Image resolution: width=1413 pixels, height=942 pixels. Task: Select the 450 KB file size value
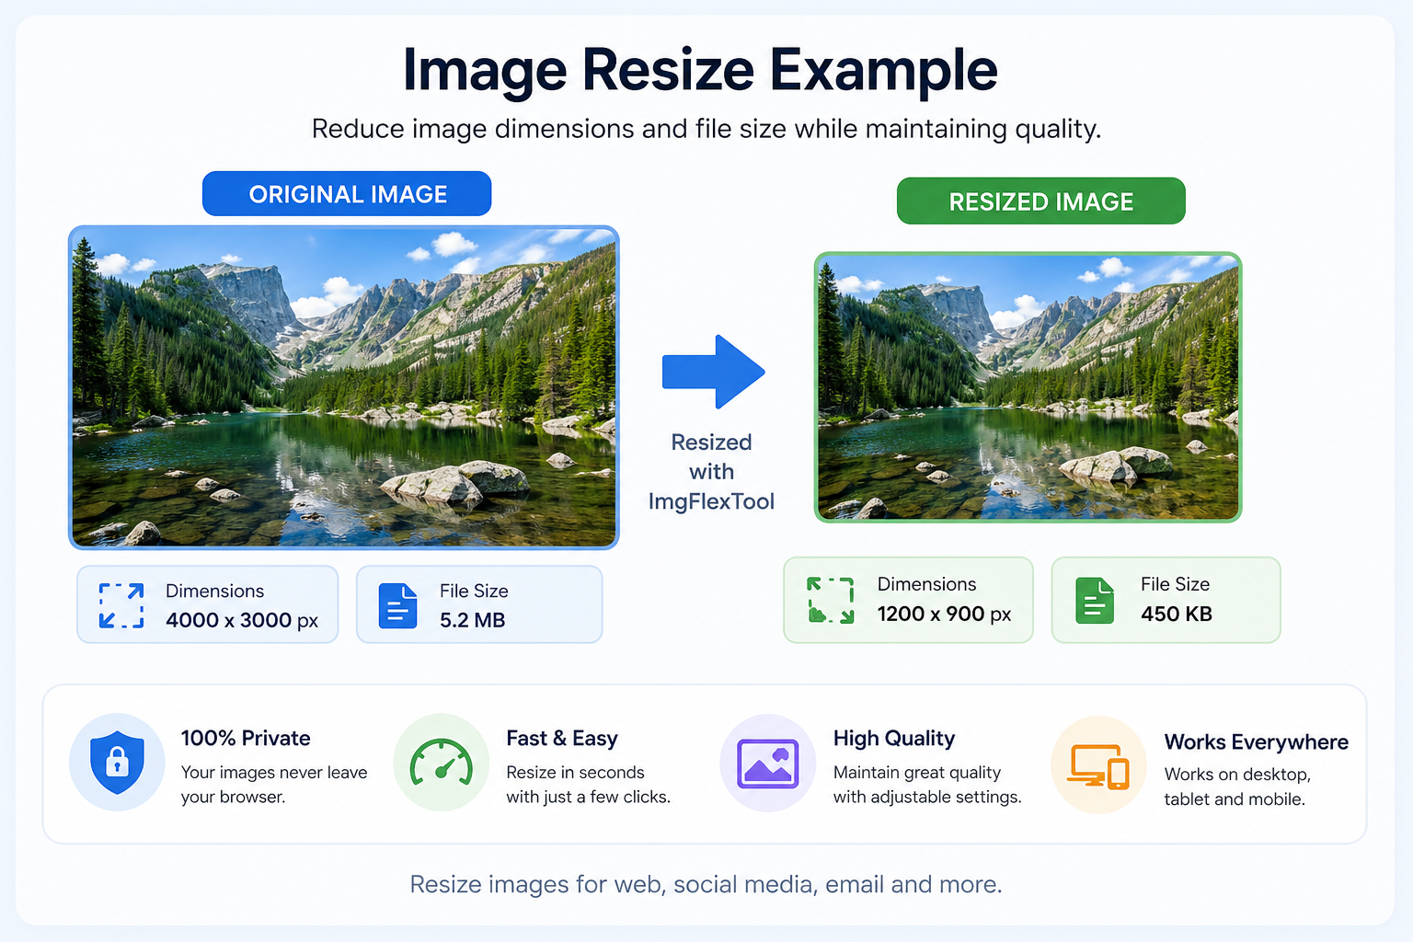(1177, 614)
